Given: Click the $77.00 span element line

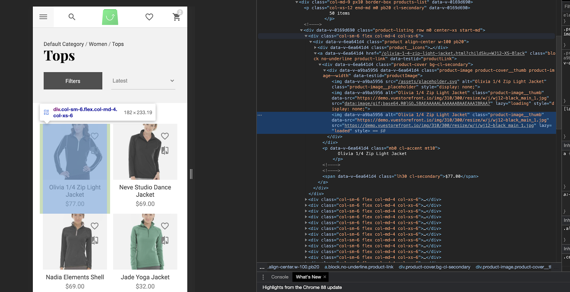Looking at the screenshot, I should [x=400, y=176].
